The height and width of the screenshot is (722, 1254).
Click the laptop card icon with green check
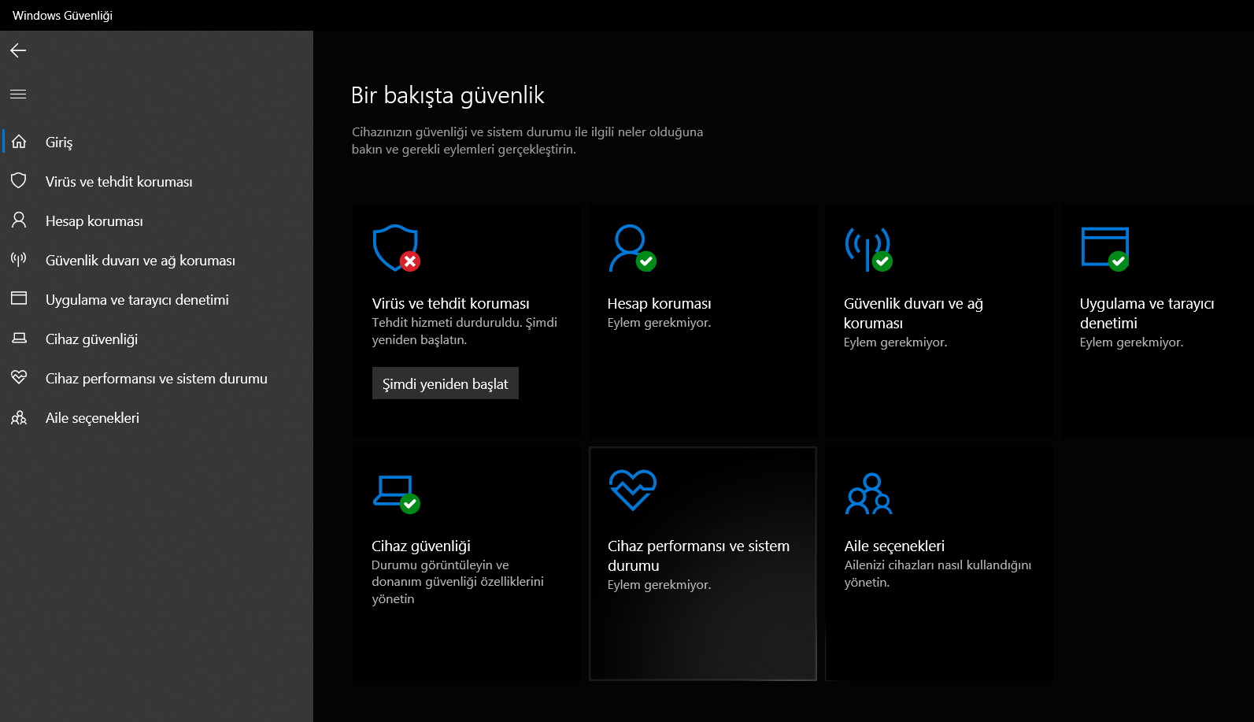coord(396,494)
